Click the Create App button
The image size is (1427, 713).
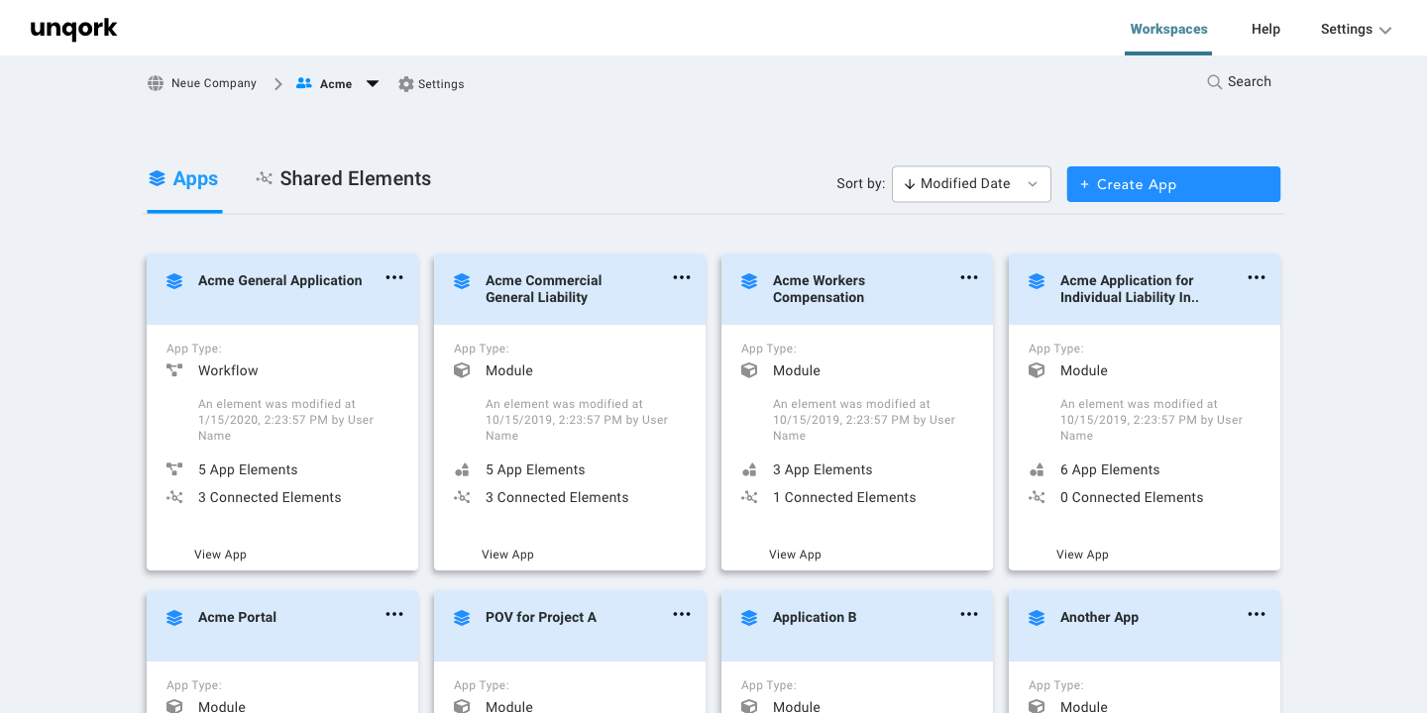click(1173, 184)
